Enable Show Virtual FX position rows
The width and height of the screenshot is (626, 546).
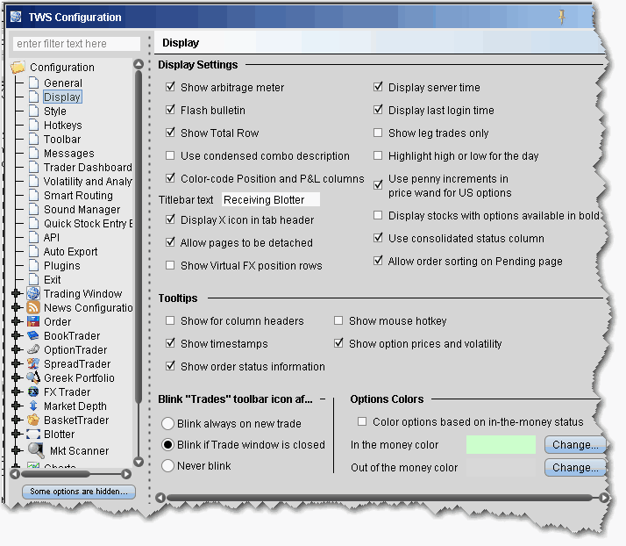tap(170, 265)
